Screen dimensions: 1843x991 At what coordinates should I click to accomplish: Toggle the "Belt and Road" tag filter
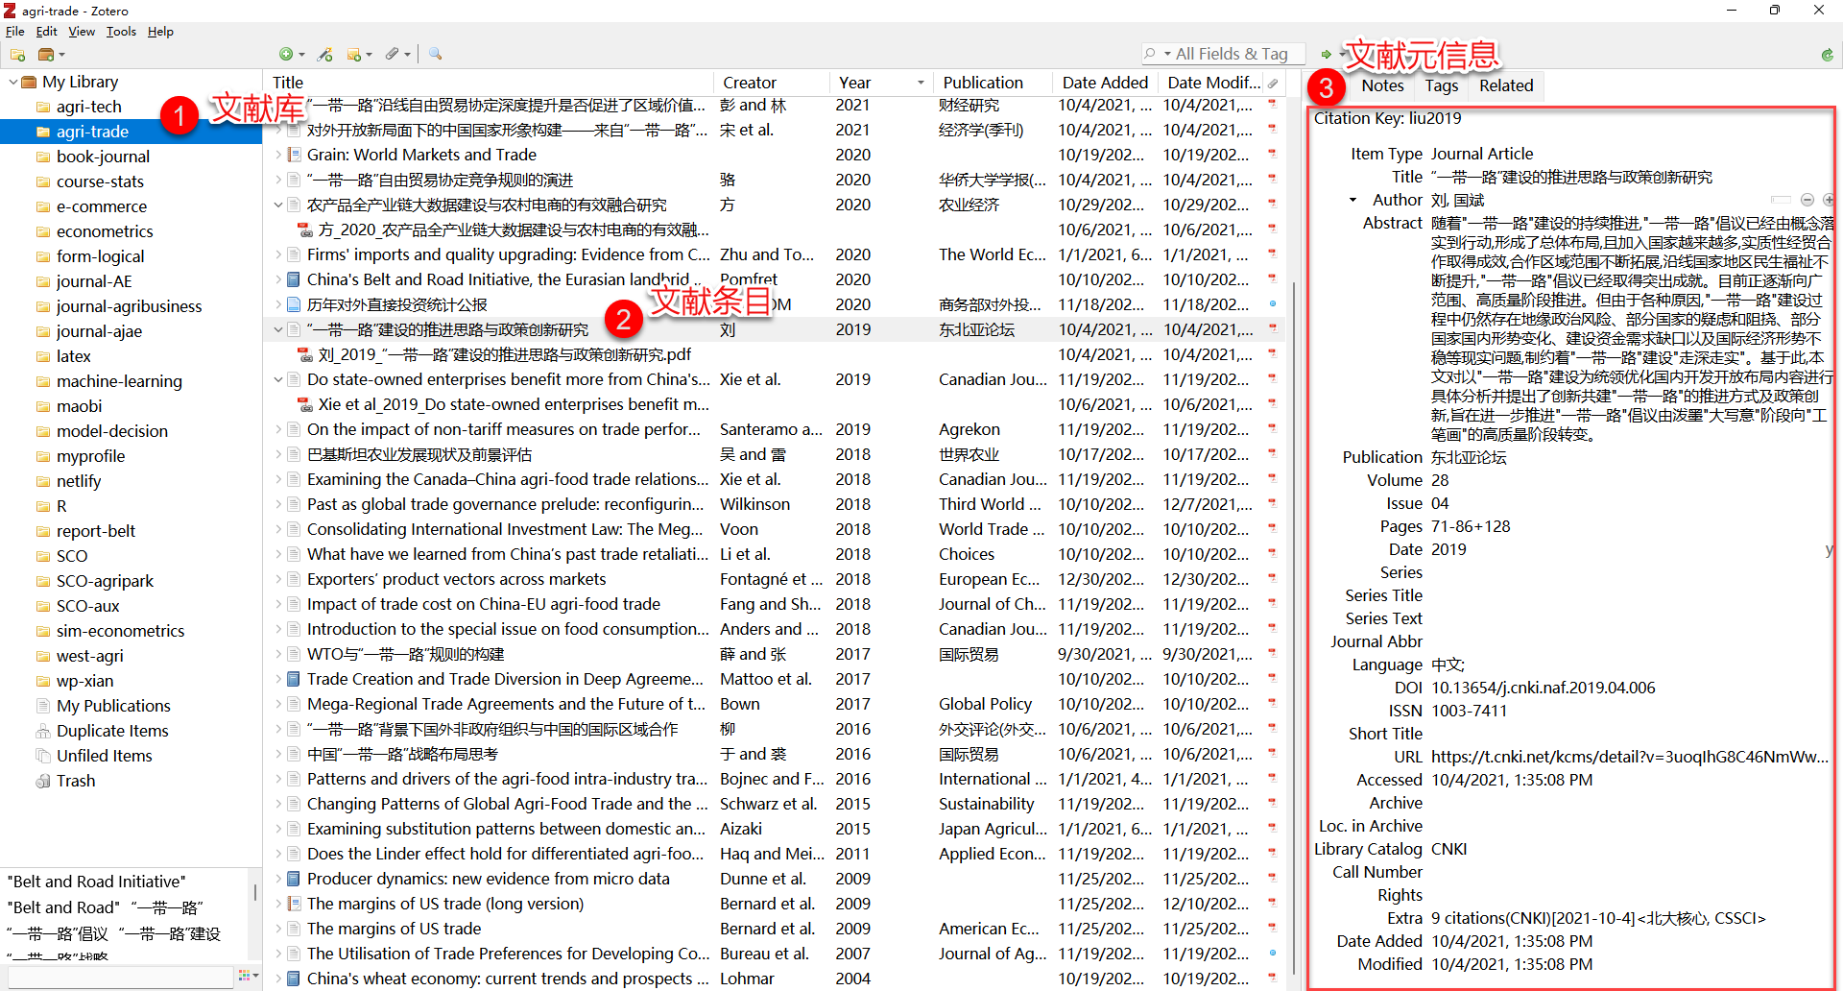[63, 907]
